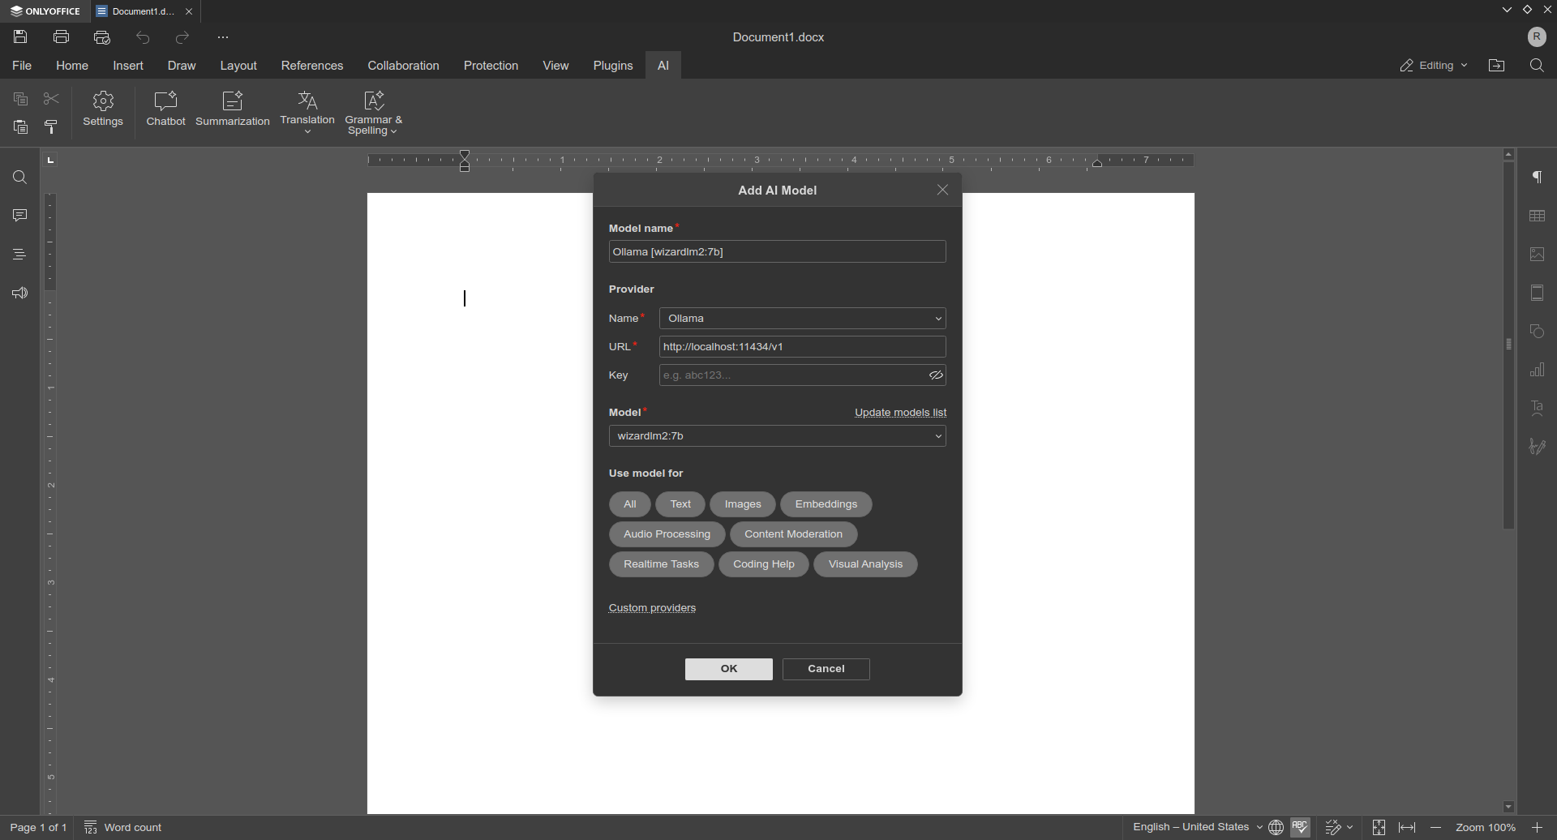Screen dimensions: 1557x840
Task: Switch to the References tab
Action: [x=312, y=66]
